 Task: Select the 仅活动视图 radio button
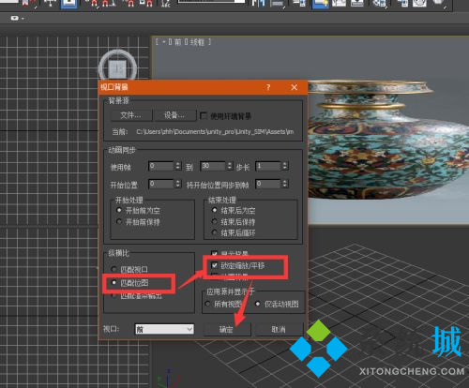click(258, 304)
